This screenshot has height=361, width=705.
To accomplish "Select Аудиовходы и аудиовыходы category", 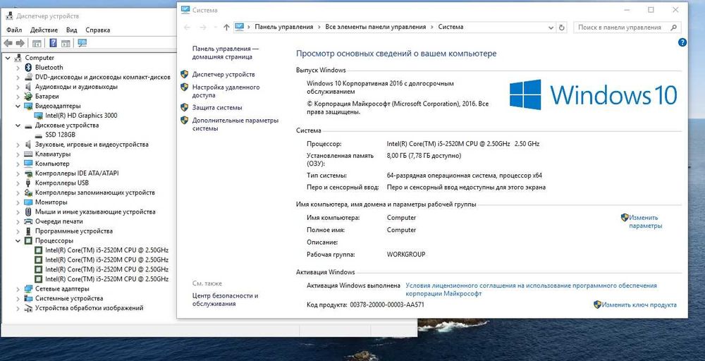I will [76, 87].
